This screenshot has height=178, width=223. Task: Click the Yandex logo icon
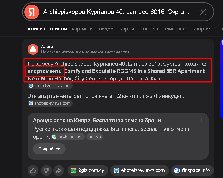pos(31,12)
